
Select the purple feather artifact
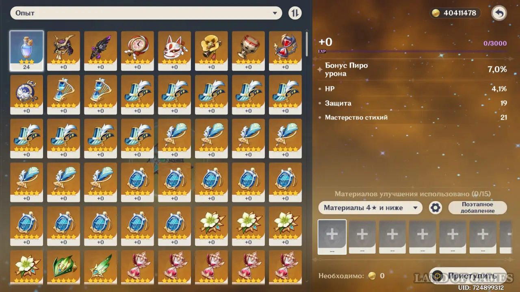click(x=100, y=51)
